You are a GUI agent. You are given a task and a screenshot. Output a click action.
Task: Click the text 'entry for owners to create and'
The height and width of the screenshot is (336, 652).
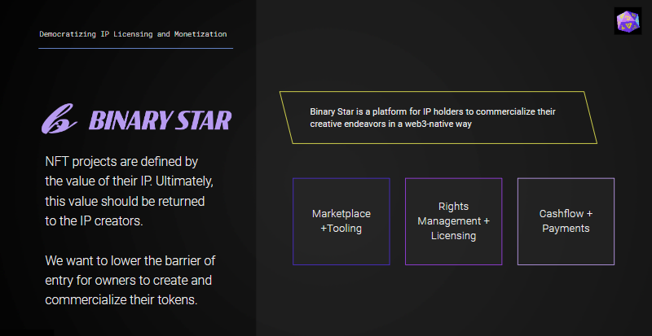click(128, 281)
